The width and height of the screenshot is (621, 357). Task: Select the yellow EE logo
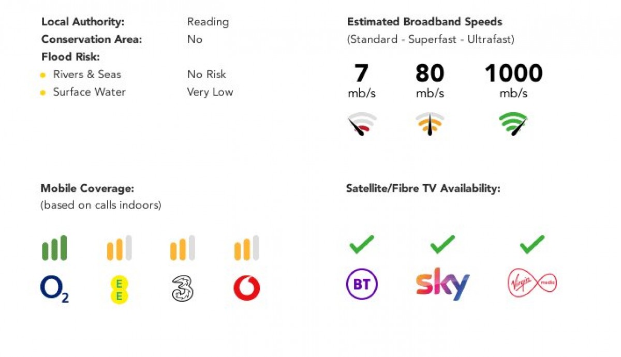119,289
